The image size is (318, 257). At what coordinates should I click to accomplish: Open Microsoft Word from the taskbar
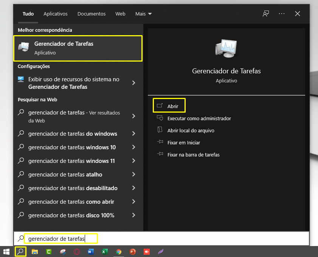coord(91,252)
